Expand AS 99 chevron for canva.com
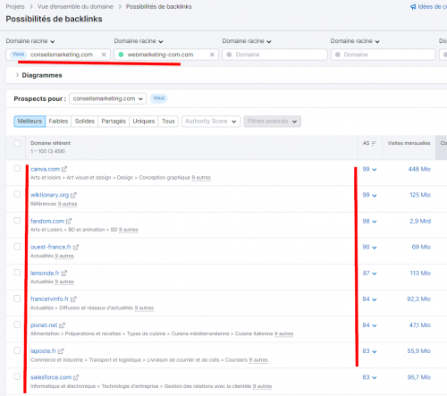The height and width of the screenshot is (396, 447). pyautogui.click(x=375, y=170)
